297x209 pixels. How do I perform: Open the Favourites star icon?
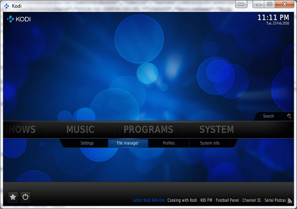(13, 197)
